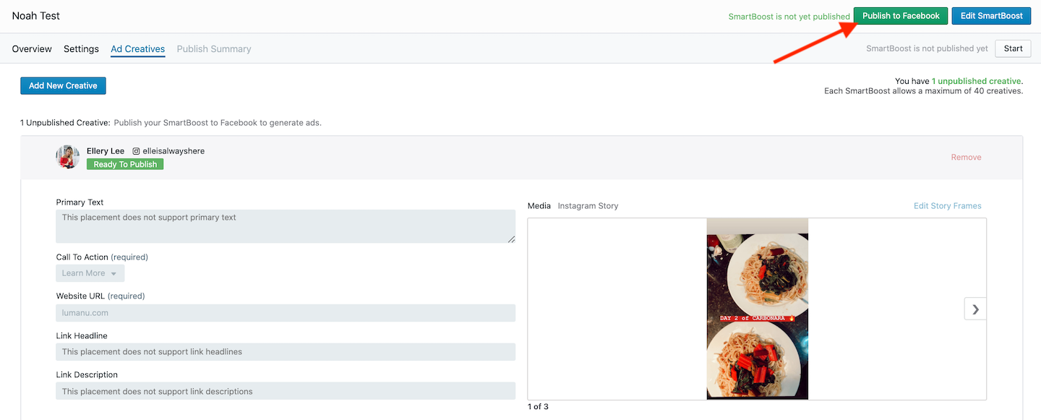Viewport: 1041px width, 420px height.
Task: Remove Ellery Lee's creative
Action: 966,157
